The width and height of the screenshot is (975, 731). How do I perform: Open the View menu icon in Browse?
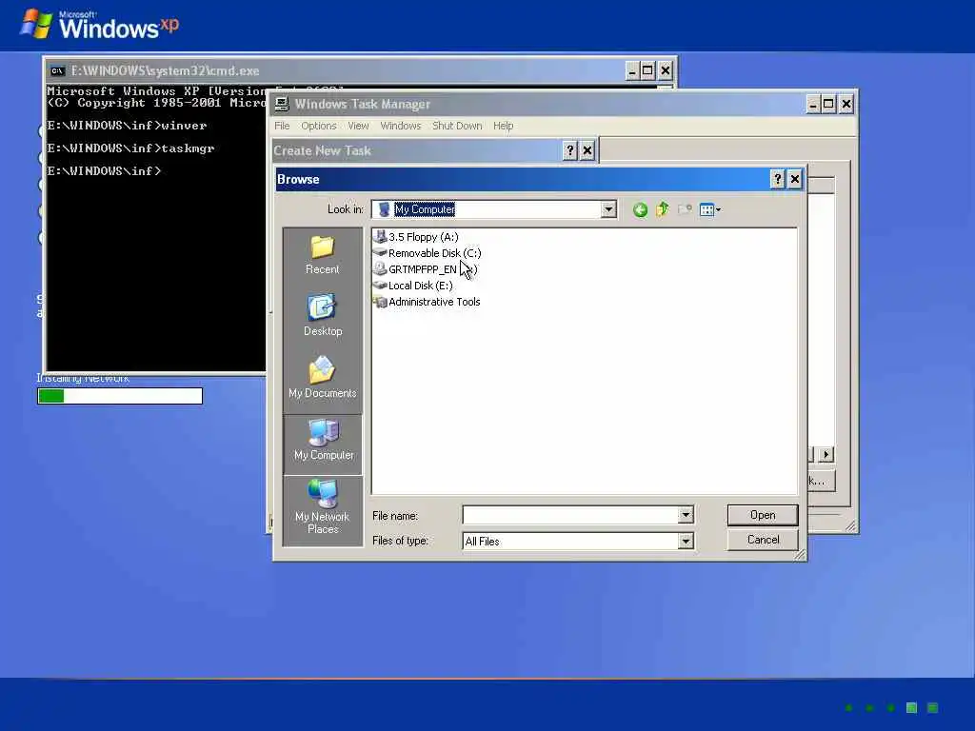pyautogui.click(x=709, y=210)
